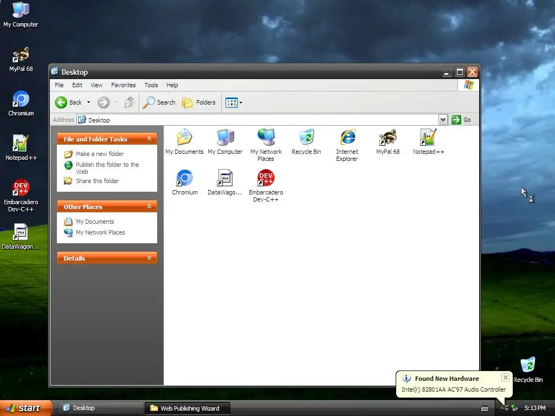This screenshot has height=416, width=555.
Task: Click the Desktop window title bar icon
Action: click(x=55, y=72)
